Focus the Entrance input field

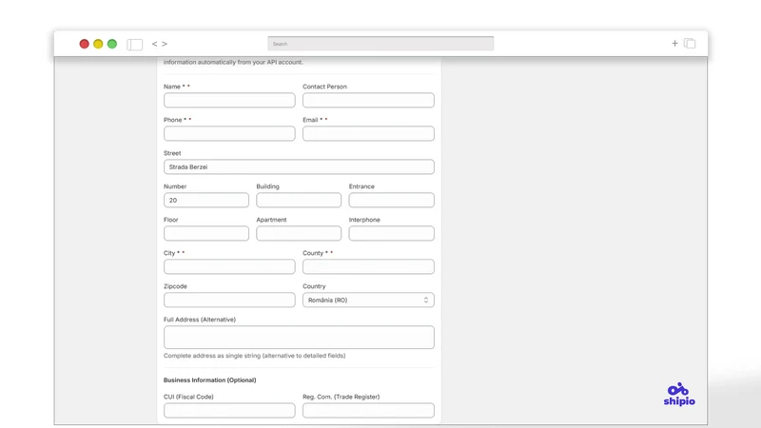click(391, 200)
